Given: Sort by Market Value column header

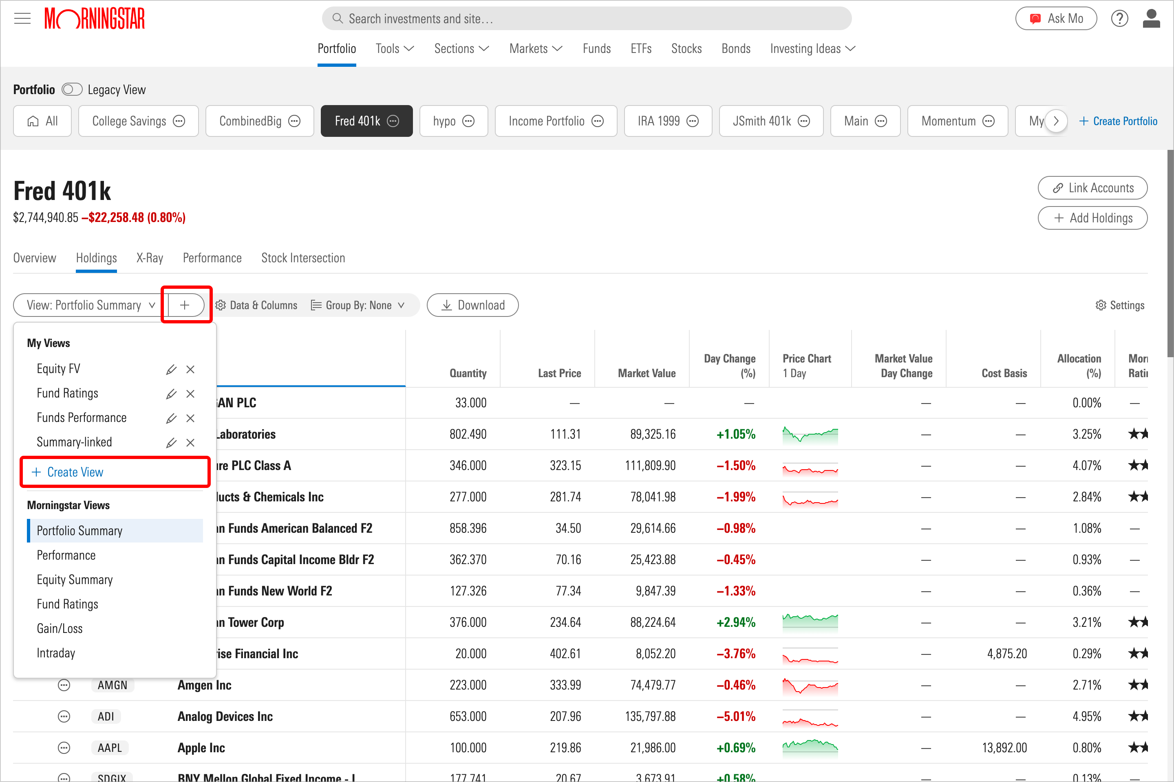Looking at the screenshot, I should click(647, 373).
